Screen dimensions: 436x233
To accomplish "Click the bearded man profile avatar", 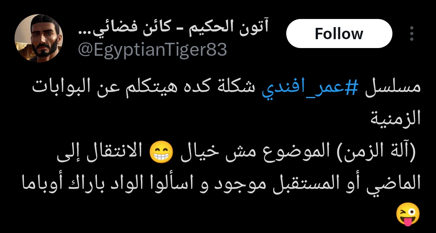I will click(x=39, y=38).
